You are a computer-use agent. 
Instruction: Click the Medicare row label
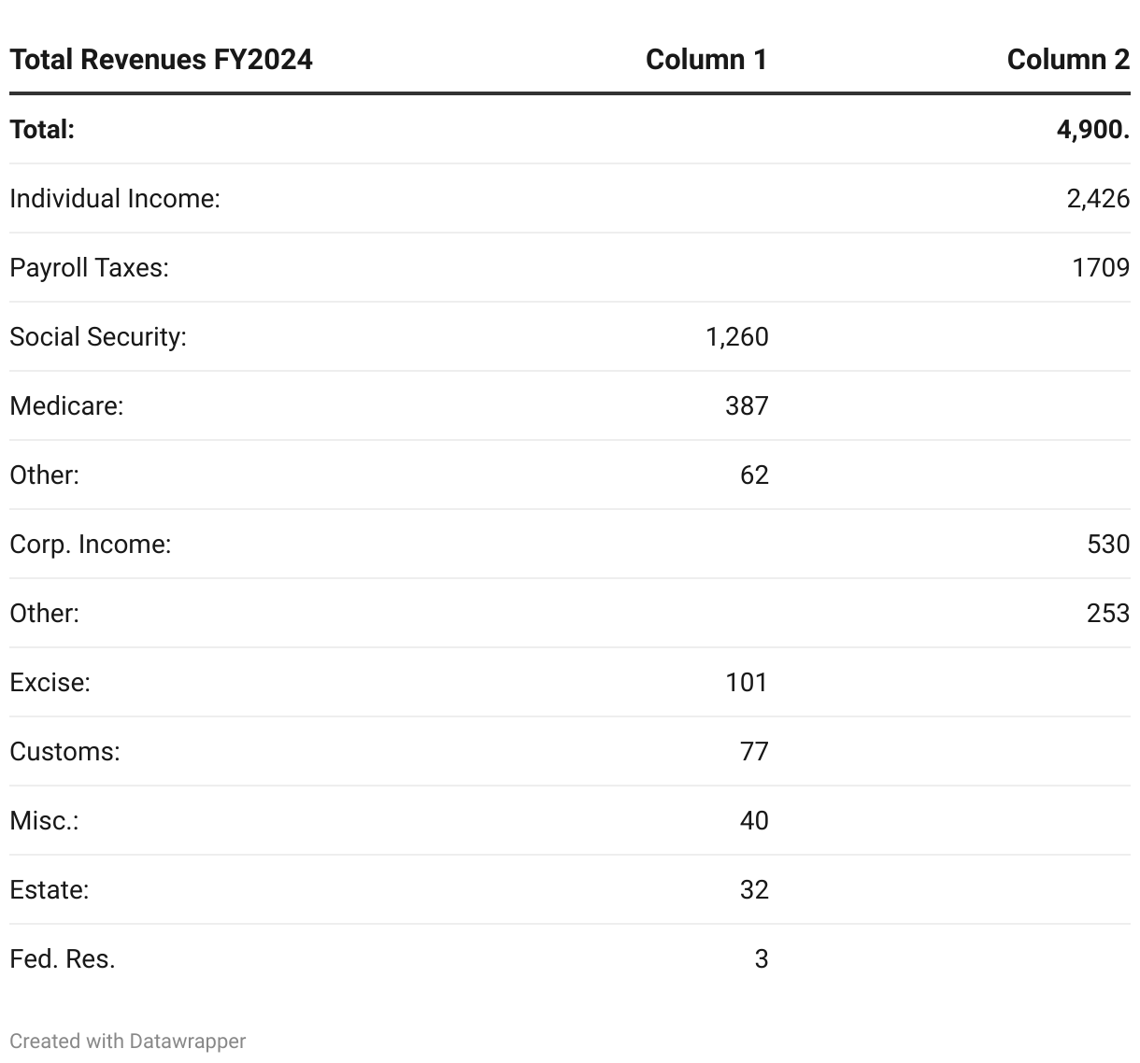point(66,406)
